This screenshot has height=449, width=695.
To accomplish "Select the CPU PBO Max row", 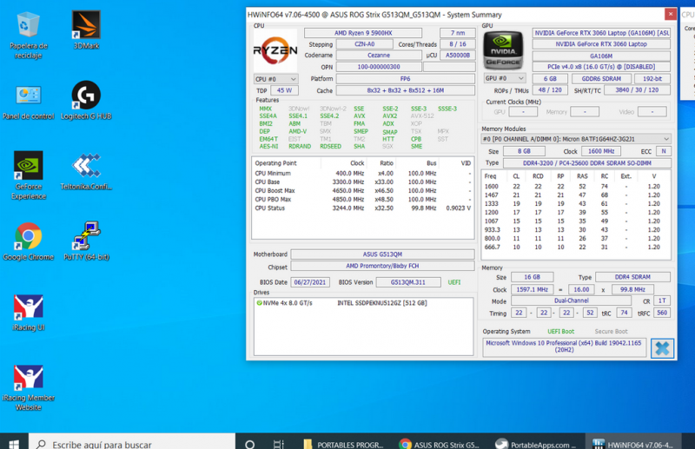I will click(x=362, y=200).
